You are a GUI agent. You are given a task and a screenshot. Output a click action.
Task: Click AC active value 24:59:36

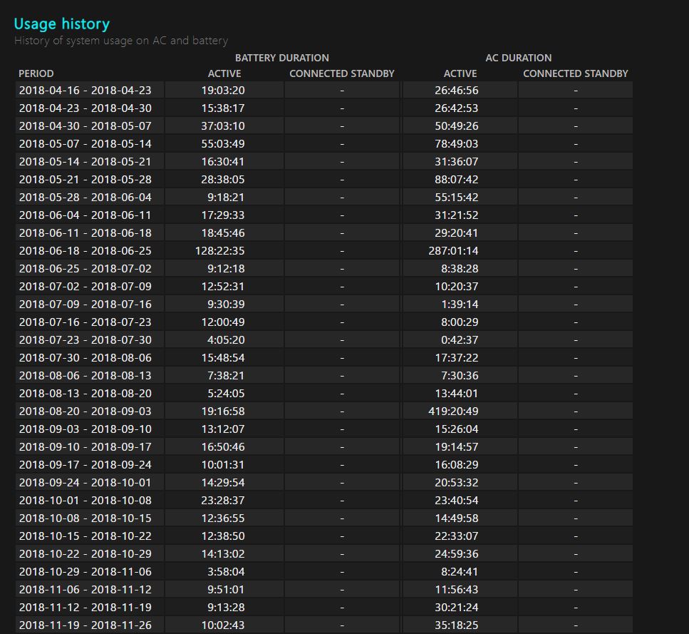(x=457, y=553)
